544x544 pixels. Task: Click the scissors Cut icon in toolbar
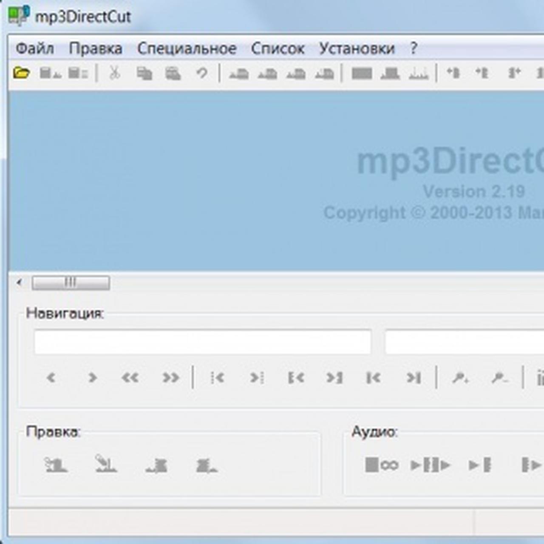tap(114, 73)
